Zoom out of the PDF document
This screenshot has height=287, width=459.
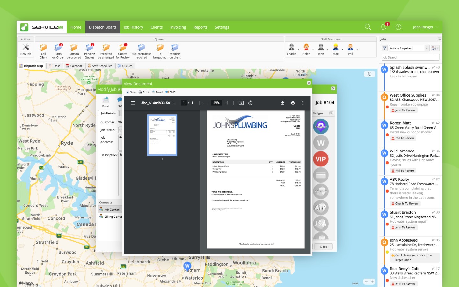point(205,103)
